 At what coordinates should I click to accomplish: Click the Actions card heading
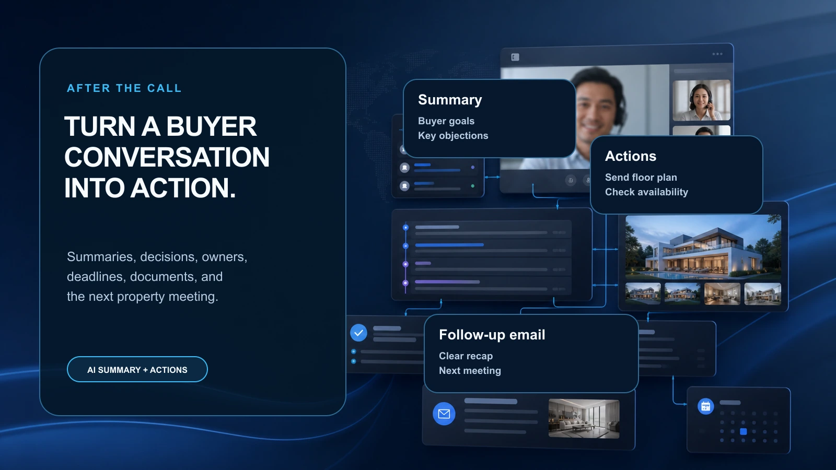[x=631, y=156]
